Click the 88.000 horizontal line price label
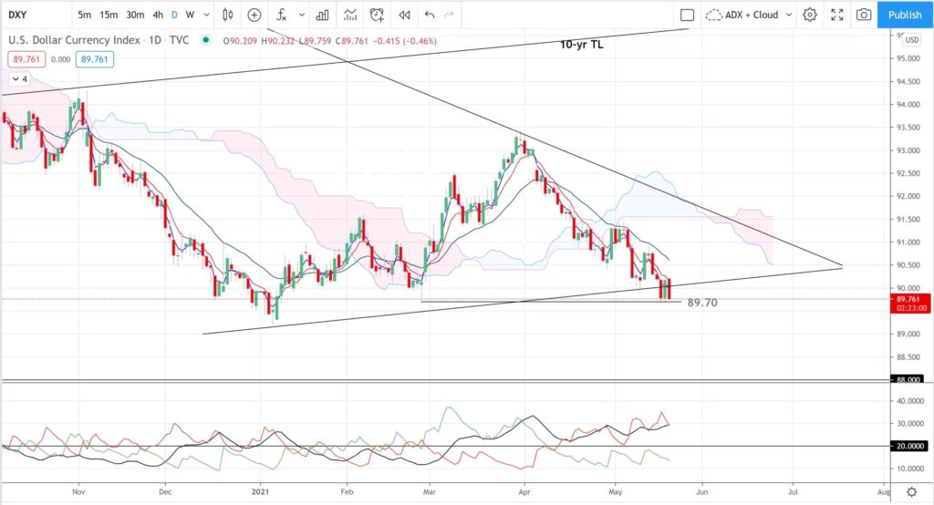Image resolution: width=934 pixels, height=505 pixels. [908, 379]
